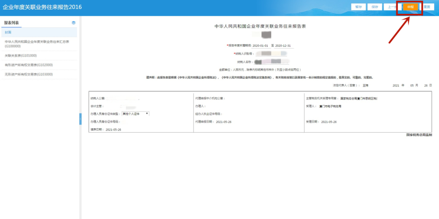
Task: Click the 填表日期 value 2021-05-26
Action: 113,130
